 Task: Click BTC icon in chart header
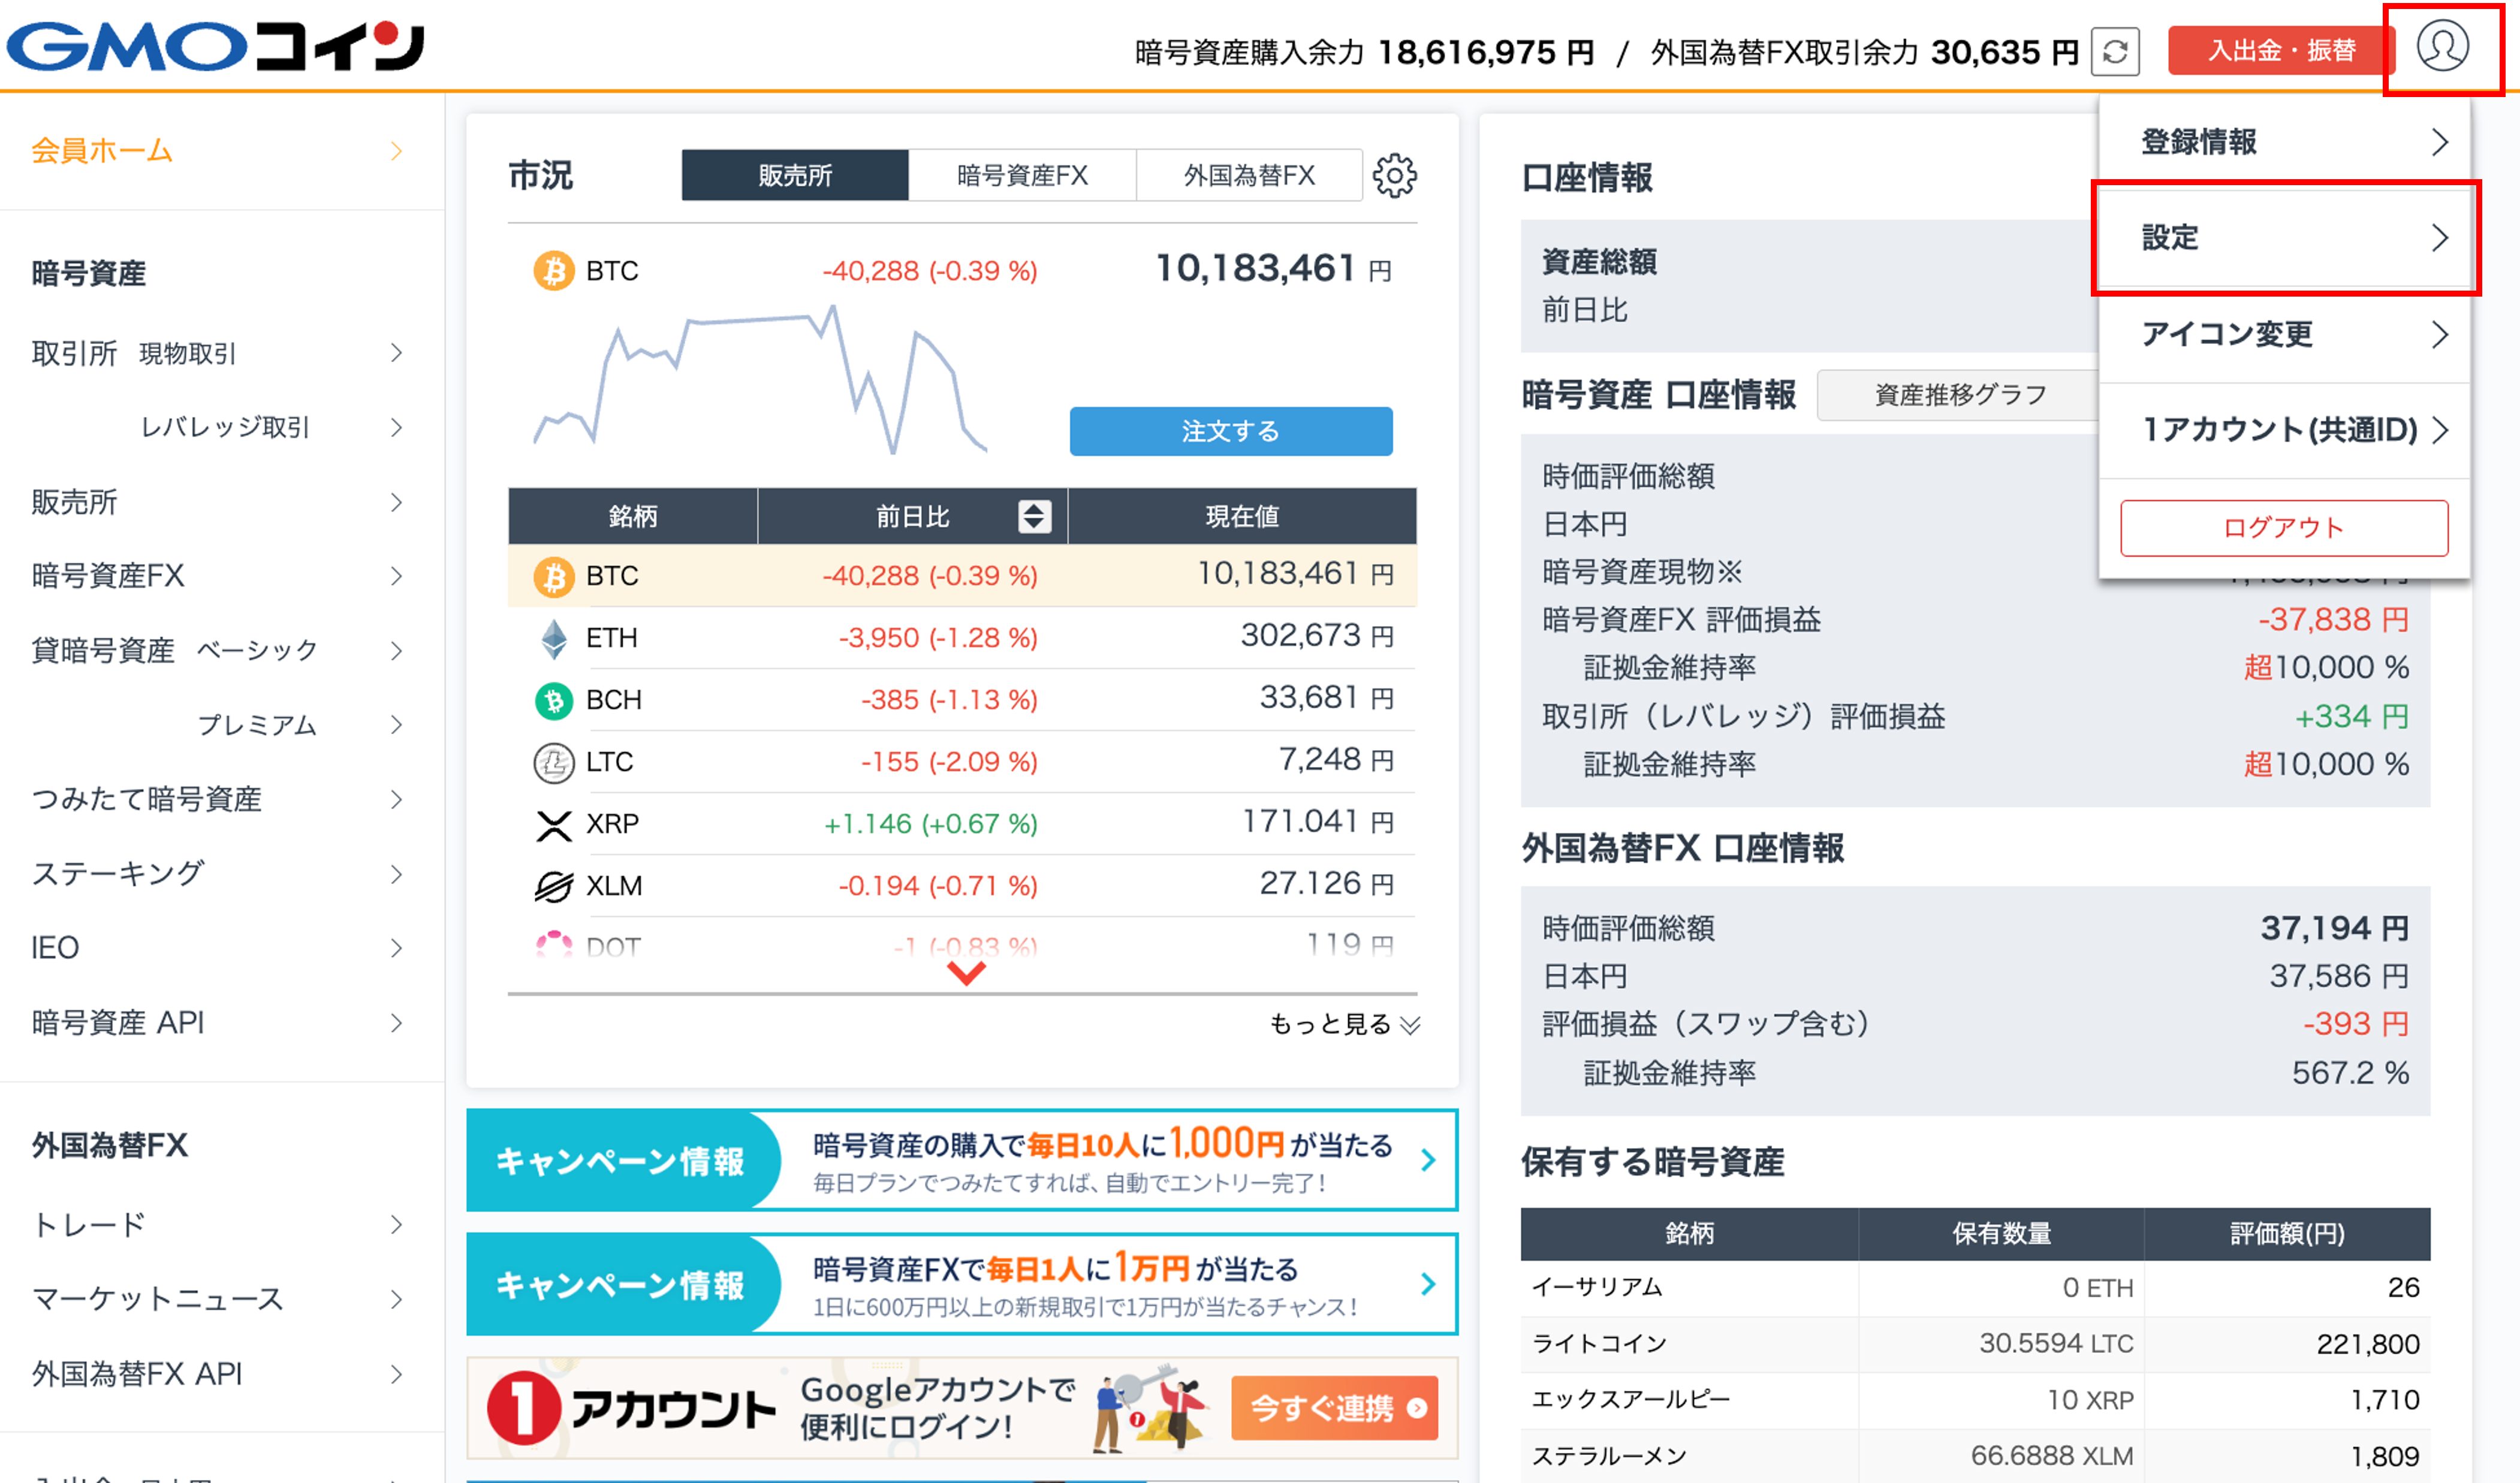tap(554, 271)
